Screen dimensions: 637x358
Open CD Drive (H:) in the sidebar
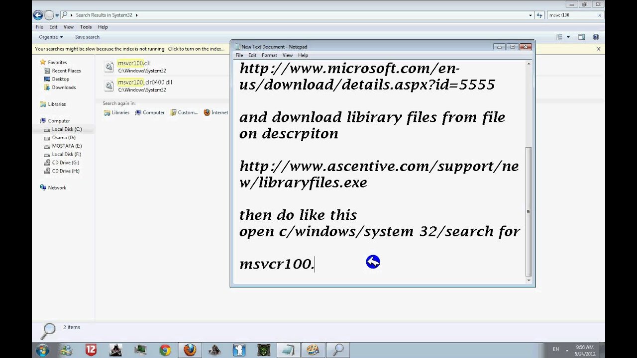tap(65, 171)
